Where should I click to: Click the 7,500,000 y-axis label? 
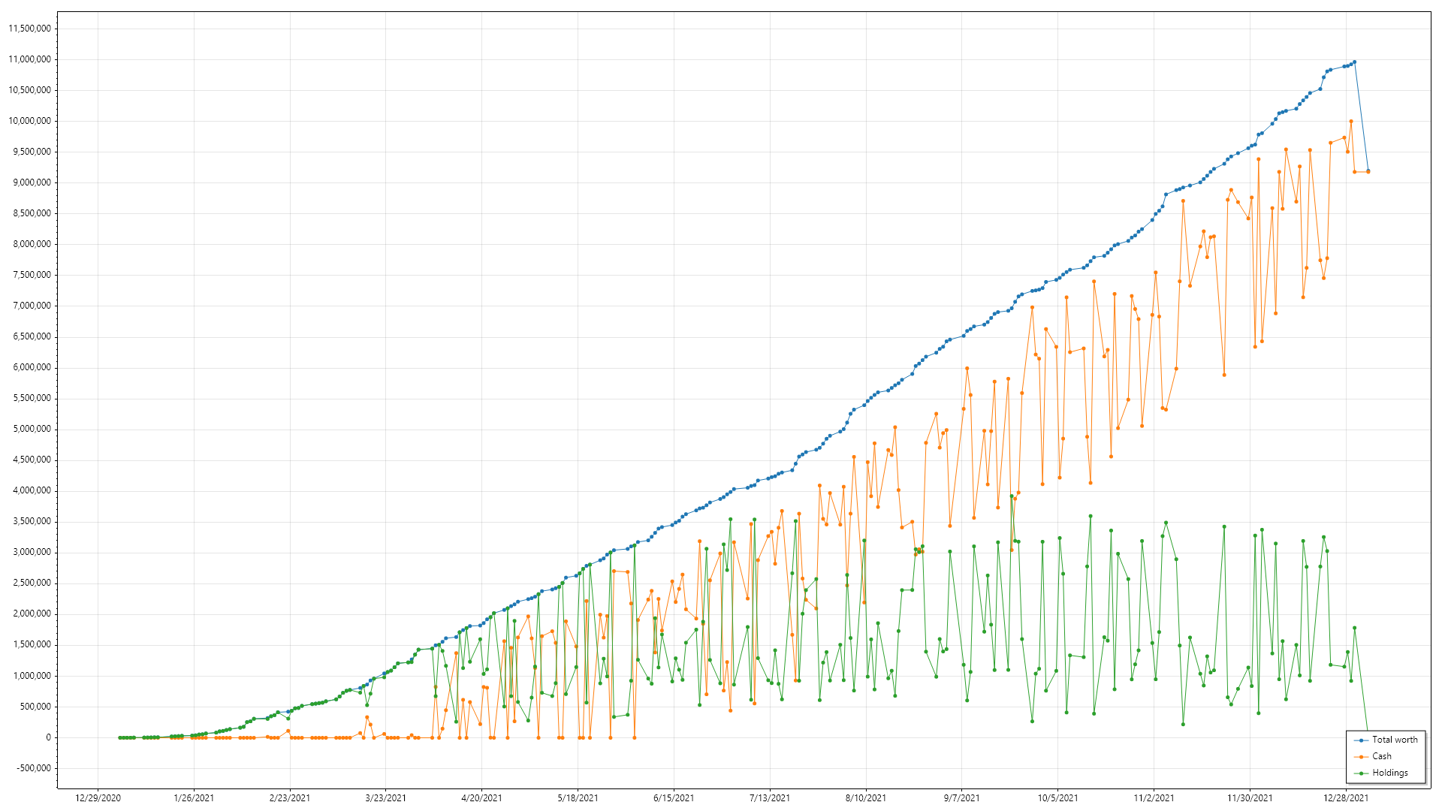pos(32,275)
